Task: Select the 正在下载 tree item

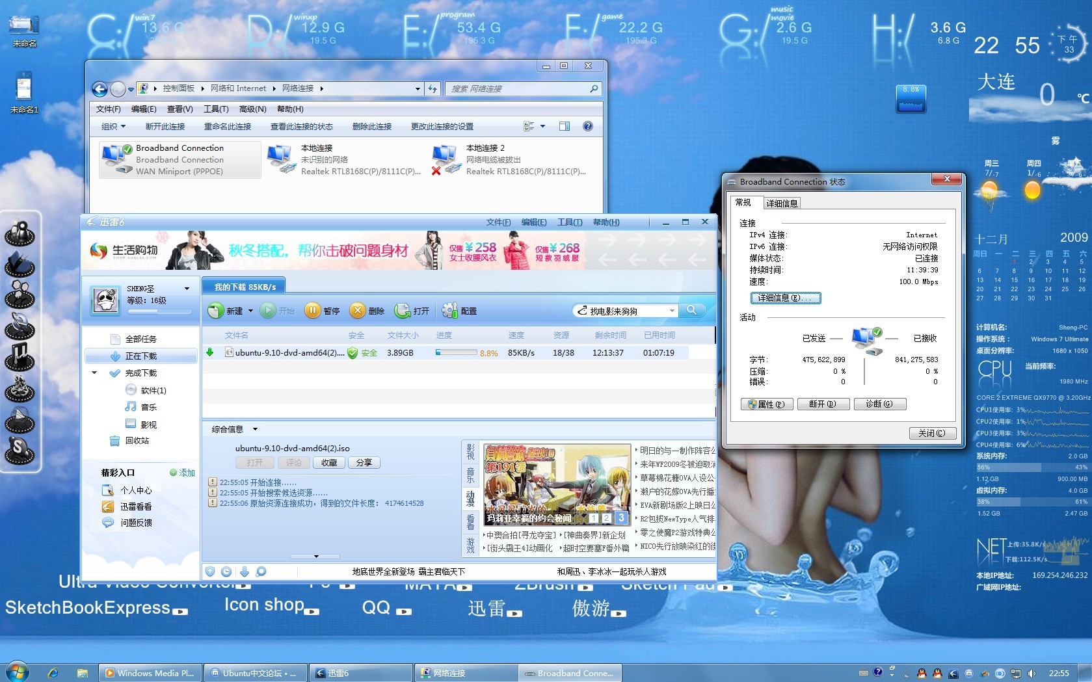Action: click(141, 356)
